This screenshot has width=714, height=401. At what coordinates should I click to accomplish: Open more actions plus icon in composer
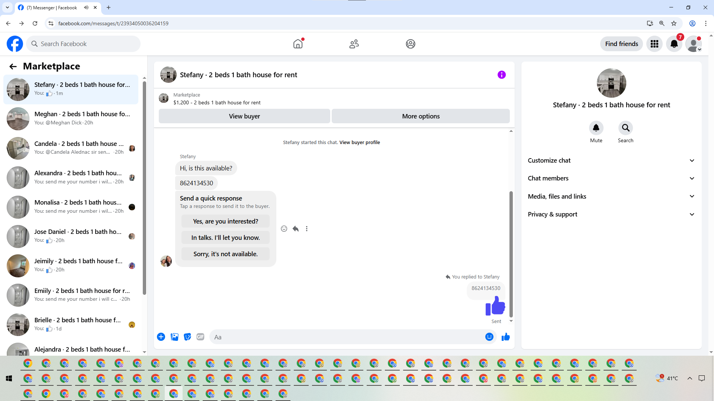coord(161,337)
